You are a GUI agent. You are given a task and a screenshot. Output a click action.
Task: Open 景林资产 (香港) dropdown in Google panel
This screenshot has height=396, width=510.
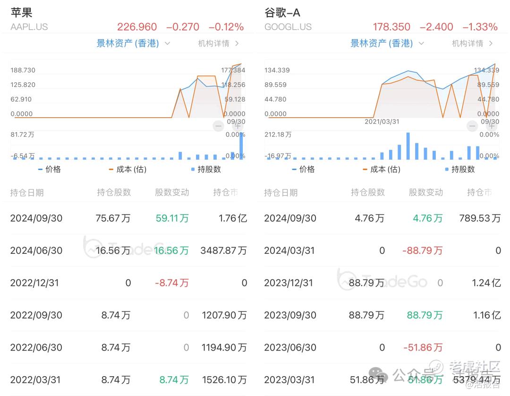tap(387, 43)
